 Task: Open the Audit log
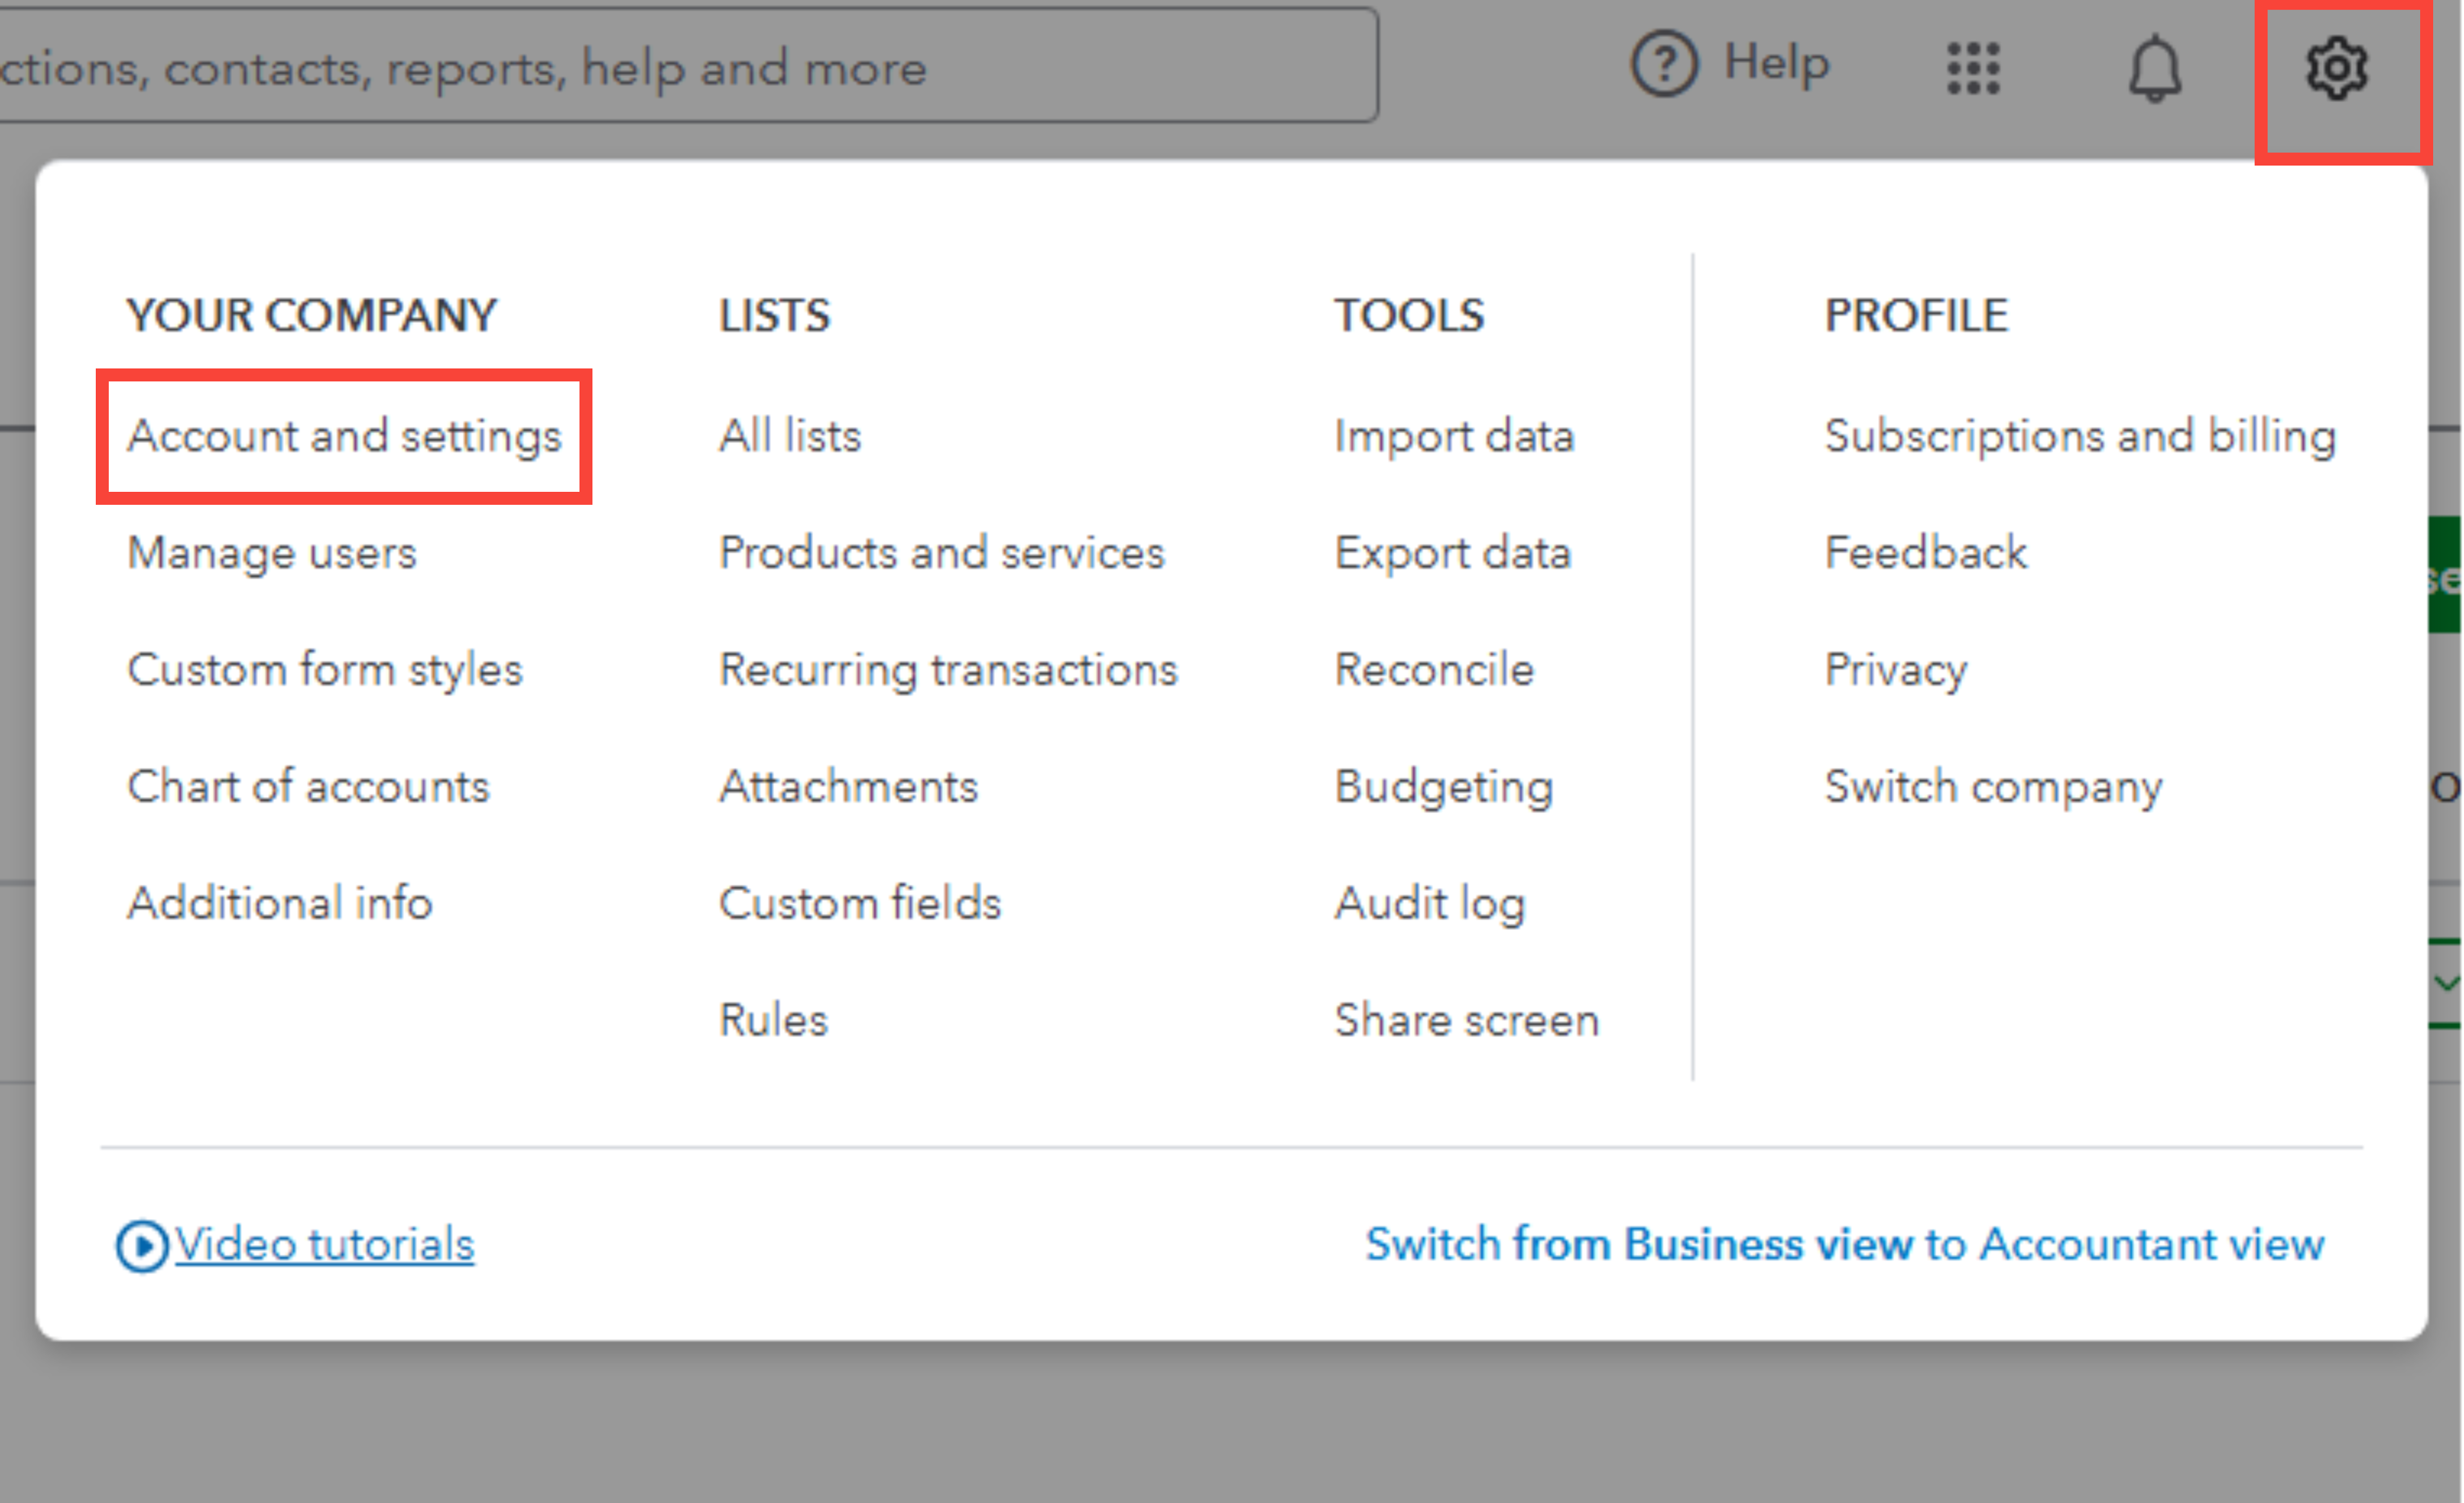point(1429,903)
